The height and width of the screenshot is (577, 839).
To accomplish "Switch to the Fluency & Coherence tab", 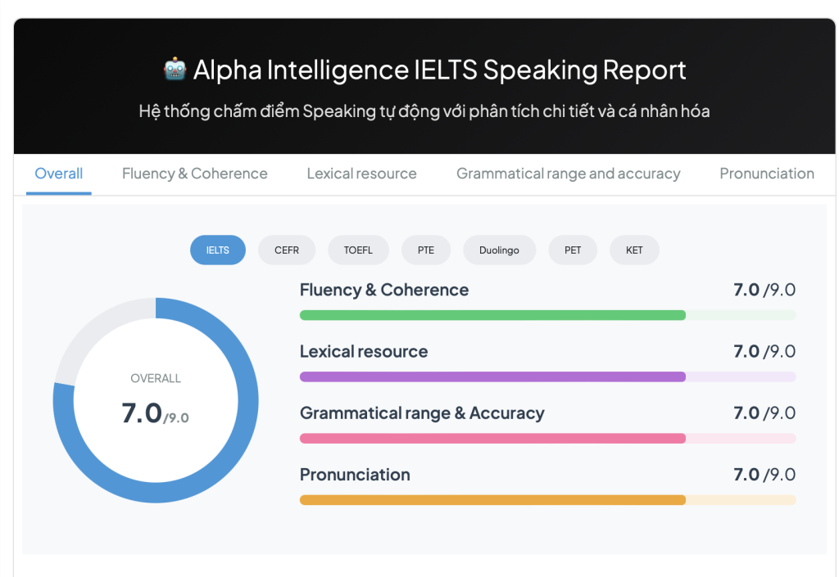I will pyautogui.click(x=194, y=174).
